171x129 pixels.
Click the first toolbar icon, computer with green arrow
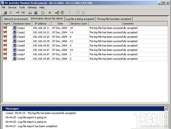[x=5, y=13]
